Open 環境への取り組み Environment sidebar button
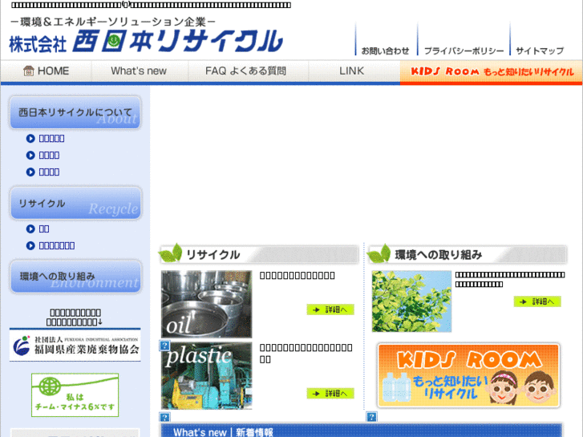The image size is (583, 437). pos(75,277)
